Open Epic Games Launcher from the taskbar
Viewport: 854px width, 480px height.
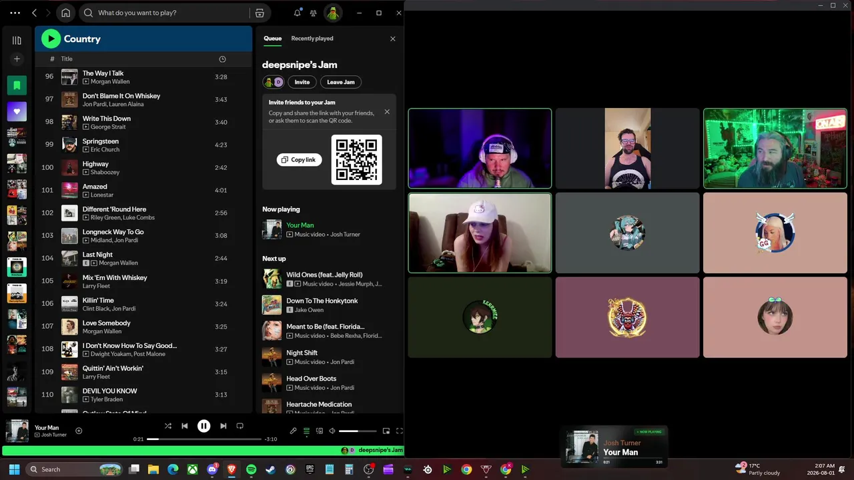(310, 469)
